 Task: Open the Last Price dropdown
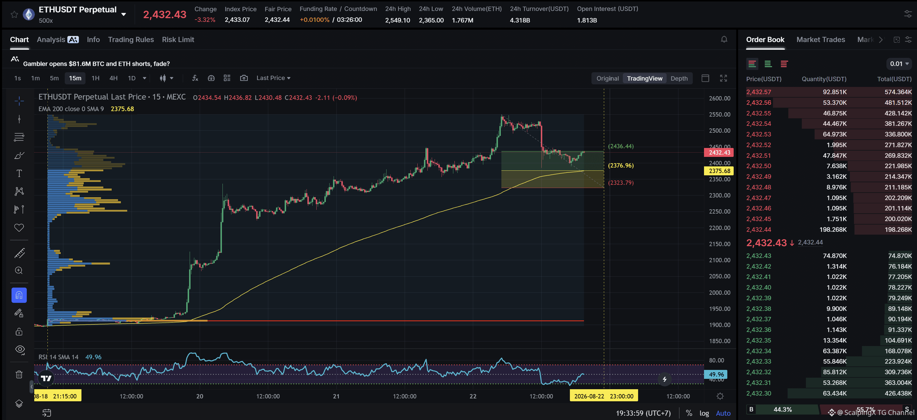click(273, 78)
